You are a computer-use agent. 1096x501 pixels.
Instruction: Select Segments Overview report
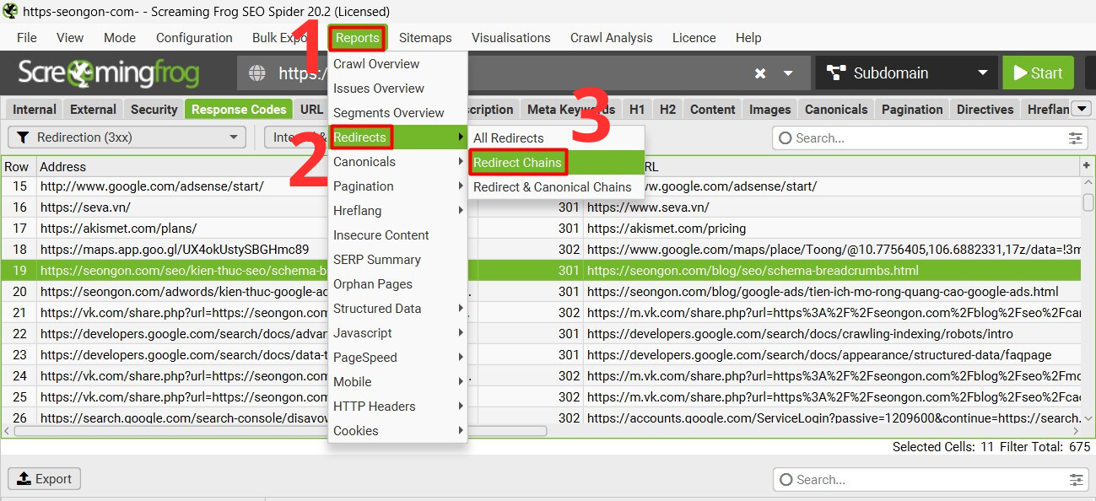pyautogui.click(x=397, y=113)
